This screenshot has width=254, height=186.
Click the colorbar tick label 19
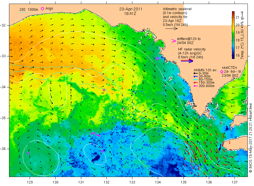point(237,32)
